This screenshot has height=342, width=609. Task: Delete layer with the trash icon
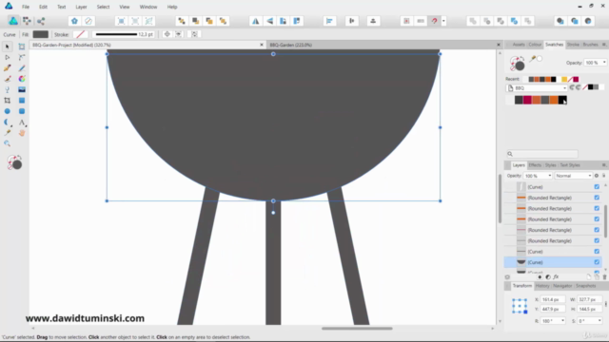[x=604, y=276]
